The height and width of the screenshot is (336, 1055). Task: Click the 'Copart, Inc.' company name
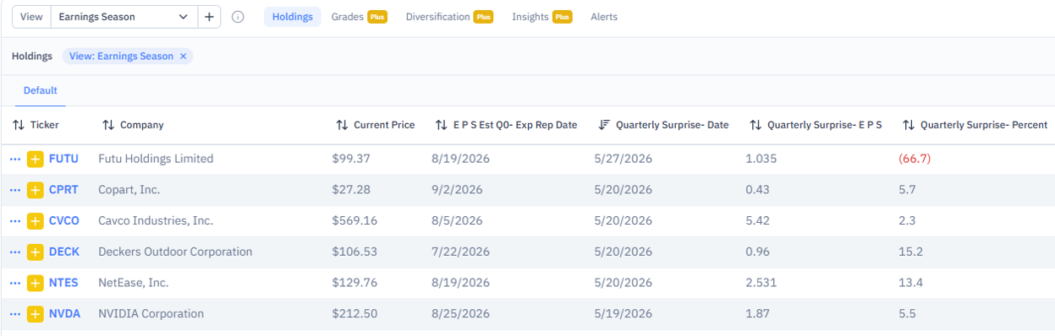coord(129,190)
